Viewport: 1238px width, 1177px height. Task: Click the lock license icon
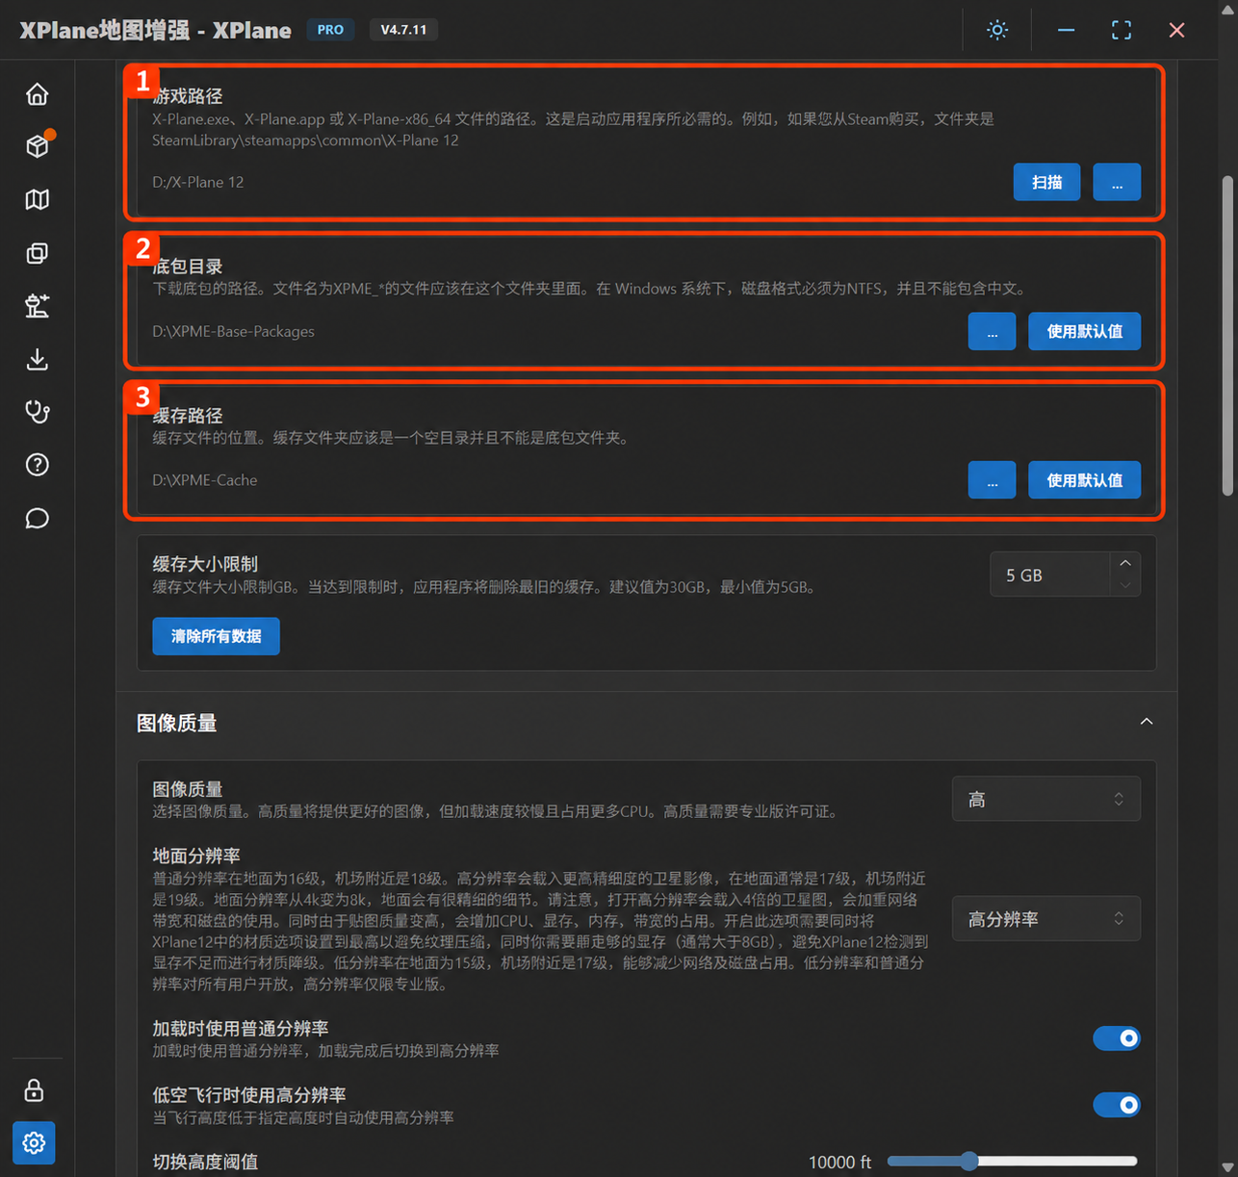[x=34, y=1090]
